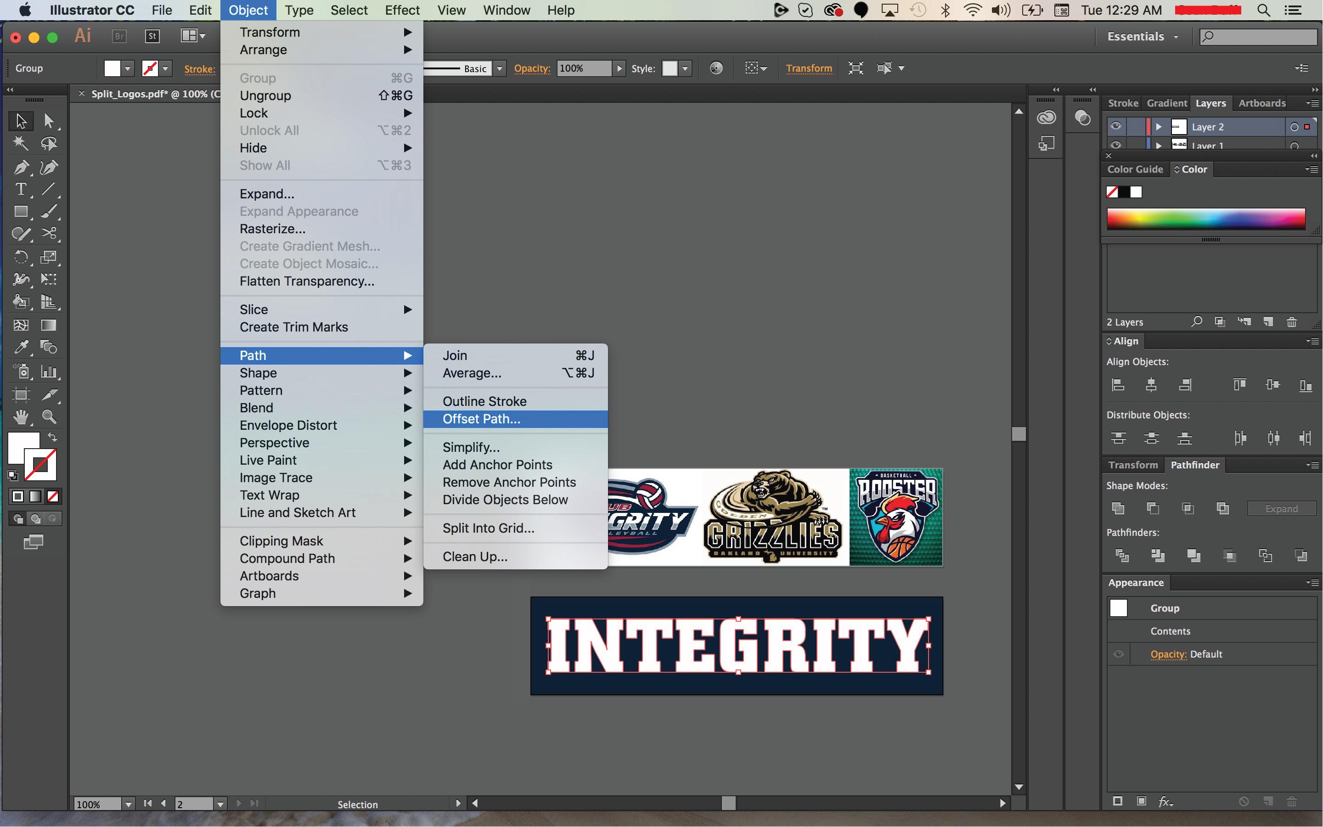Screen dimensions: 1323x827
Task: Select the Gradient tool
Action: 49,325
